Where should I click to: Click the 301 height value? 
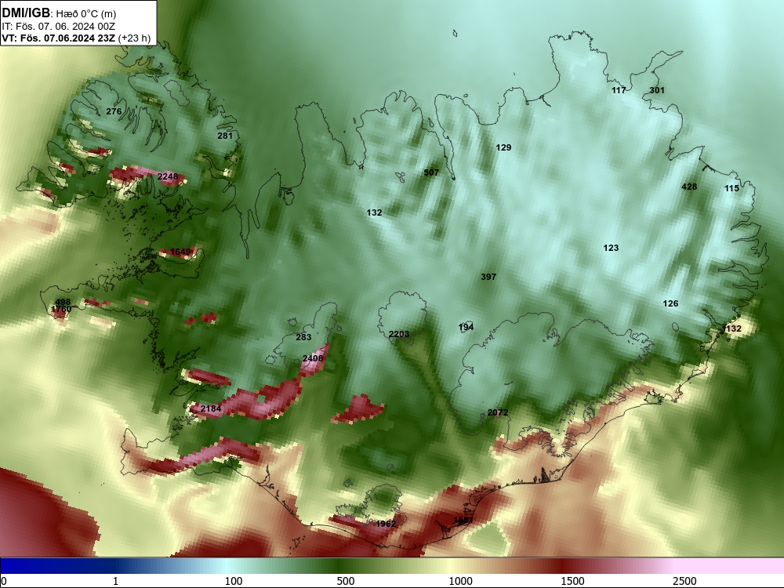(657, 90)
